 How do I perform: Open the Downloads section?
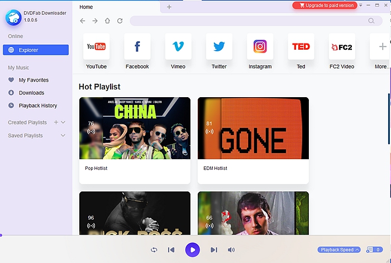coord(31,93)
